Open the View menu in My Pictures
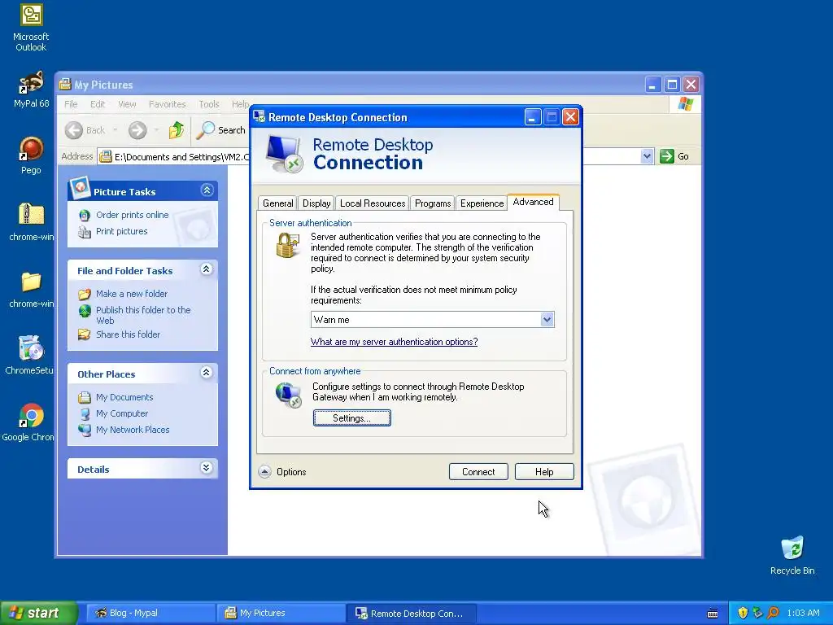 pyautogui.click(x=127, y=104)
